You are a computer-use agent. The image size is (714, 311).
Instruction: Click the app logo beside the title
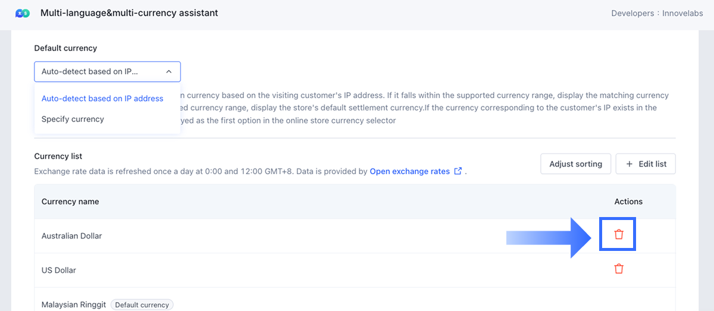point(23,13)
